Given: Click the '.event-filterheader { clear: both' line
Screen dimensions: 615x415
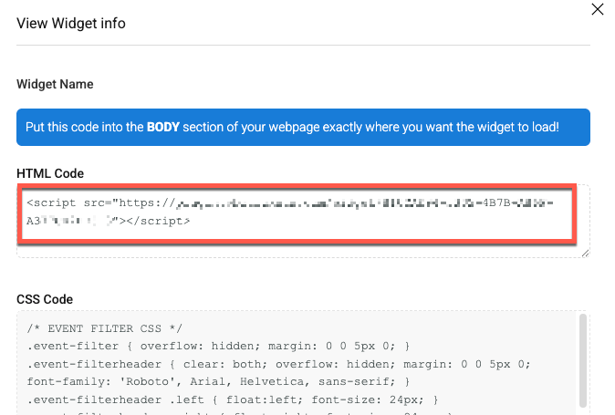Looking at the screenshot, I should click(278, 364).
